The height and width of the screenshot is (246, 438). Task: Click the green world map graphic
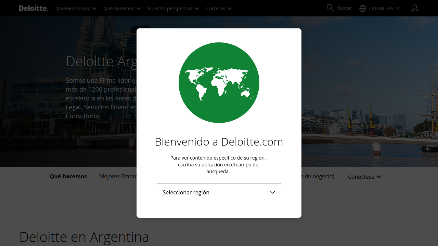(x=219, y=83)
